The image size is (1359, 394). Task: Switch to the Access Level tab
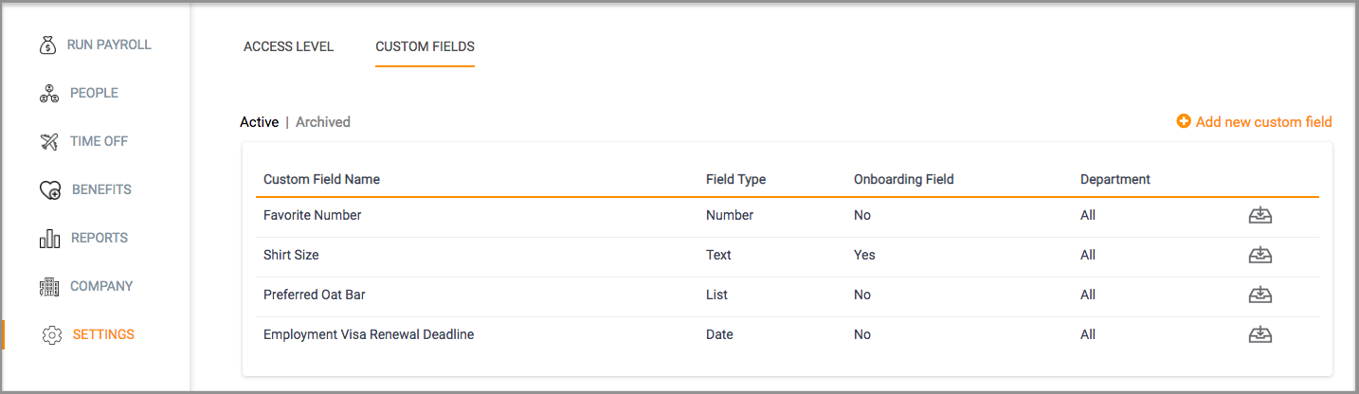tap(288, 46)
